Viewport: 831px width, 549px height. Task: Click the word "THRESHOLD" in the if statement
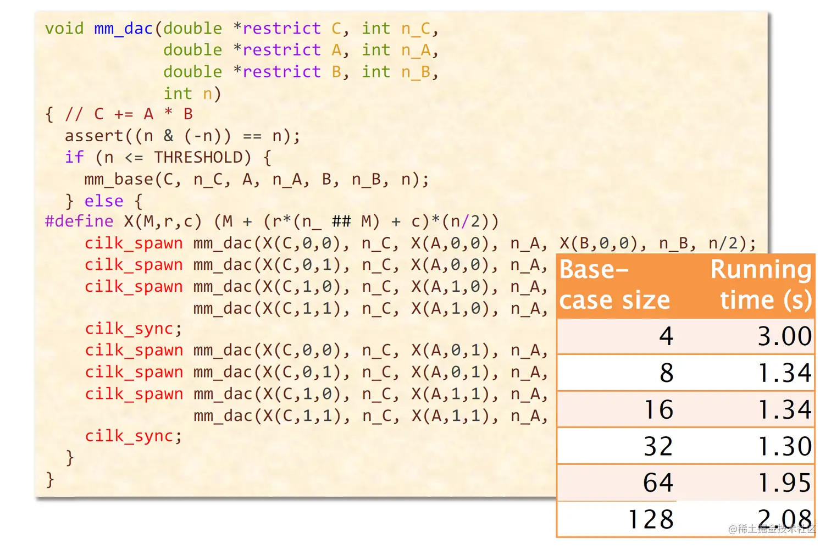click(x=198, y=157)
